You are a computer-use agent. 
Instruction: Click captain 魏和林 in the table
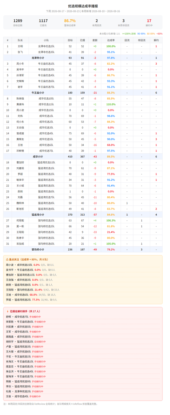tap(20, 203)
